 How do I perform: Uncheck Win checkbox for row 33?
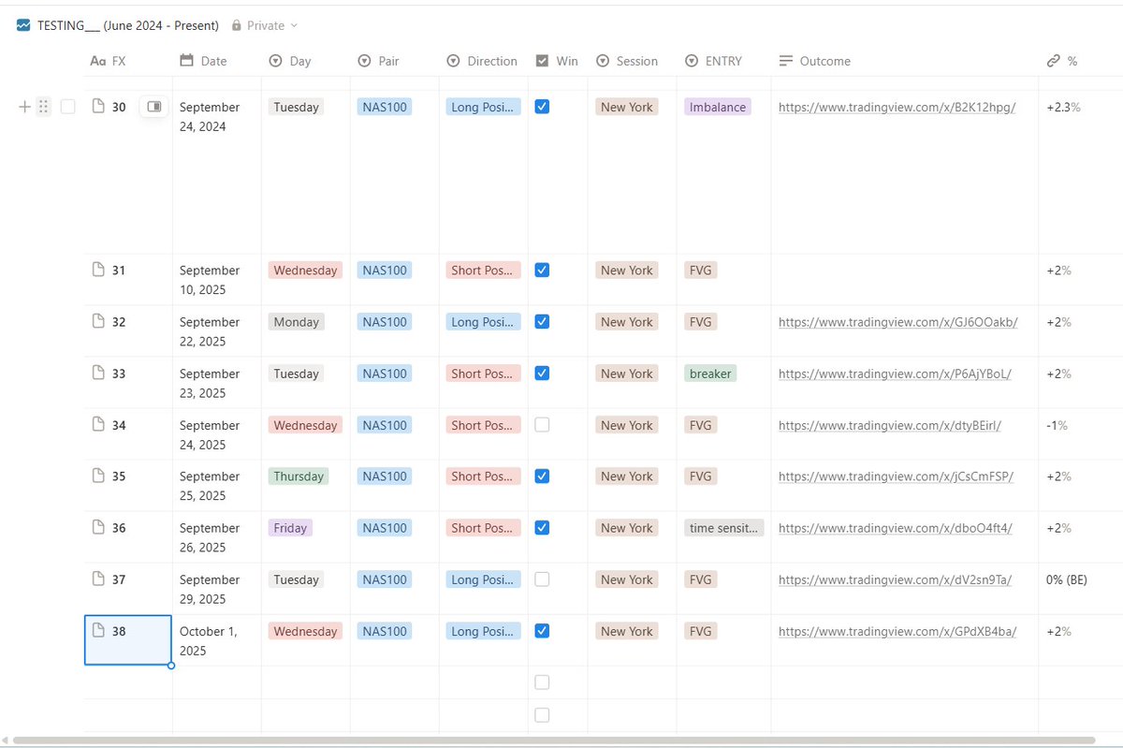pyautogui.click(x=542, y=373)
